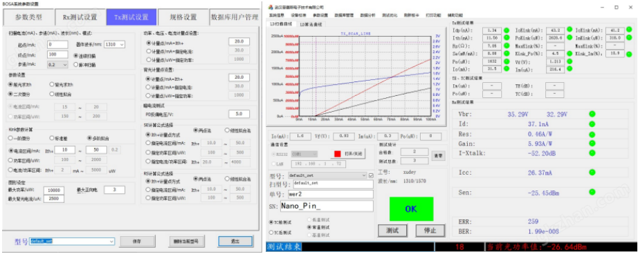Click the red open/close port indicator button
The height and width of the screenshot is (254, 638).
coord(337,154)
